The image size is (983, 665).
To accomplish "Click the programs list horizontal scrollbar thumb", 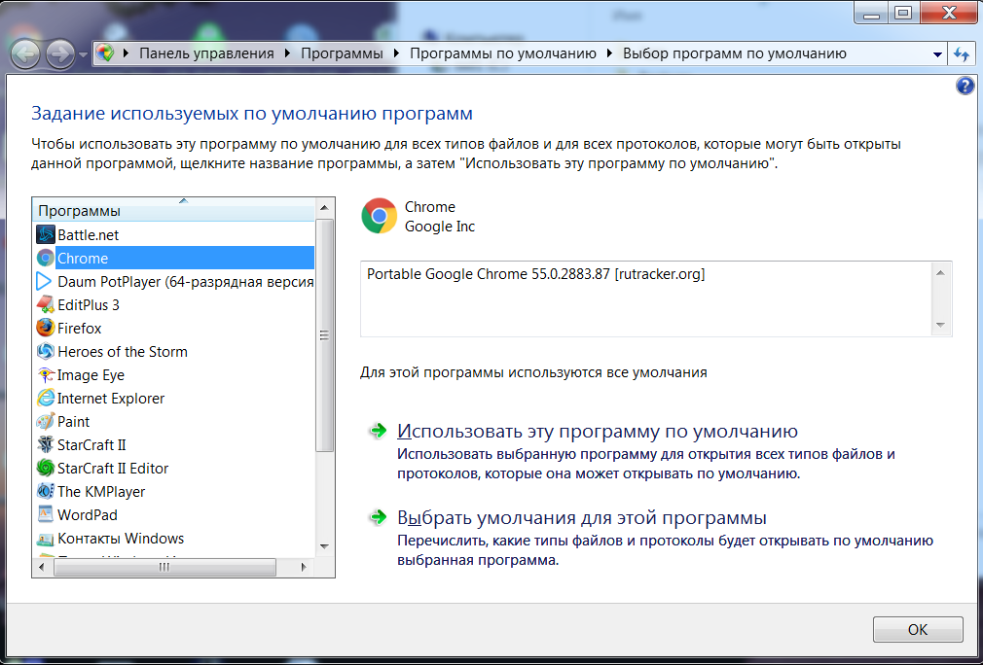I will pos(164,568).
